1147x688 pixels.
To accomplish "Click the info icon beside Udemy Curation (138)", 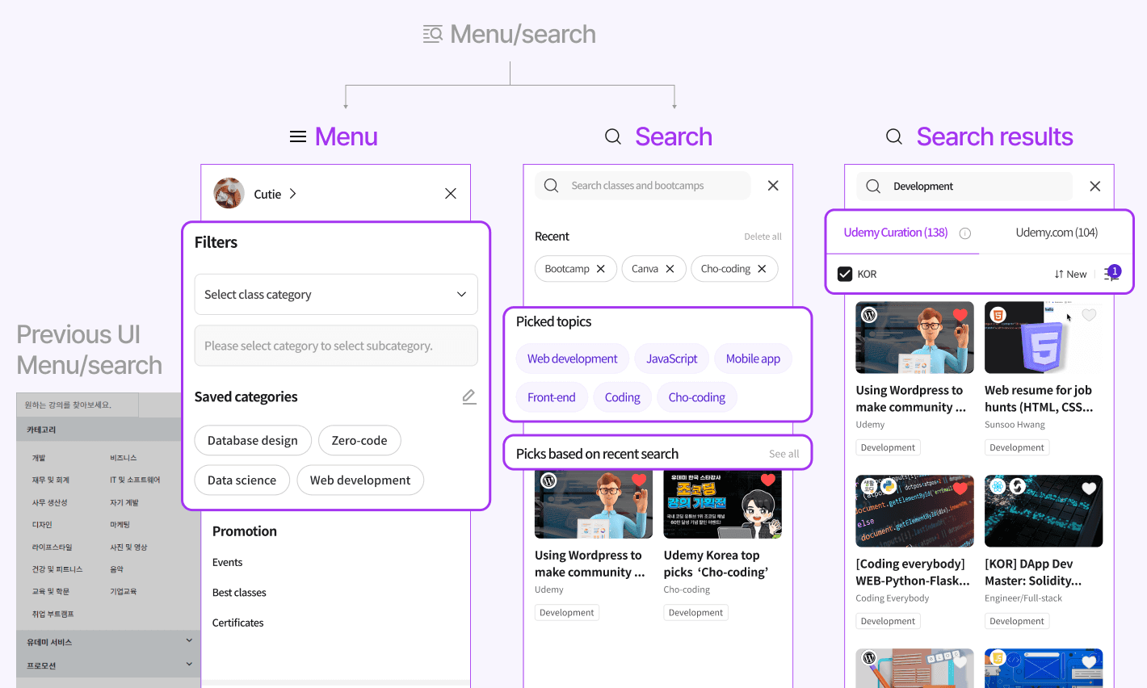I will 965,233.
